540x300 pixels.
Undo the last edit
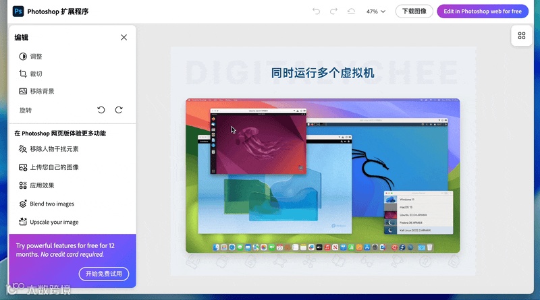(x=316, y=11)
